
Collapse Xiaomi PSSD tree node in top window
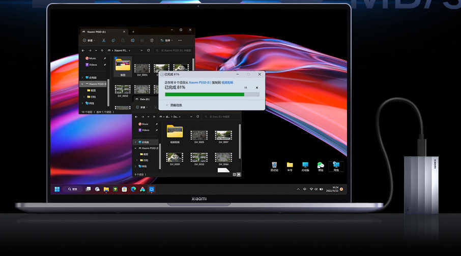82,83
